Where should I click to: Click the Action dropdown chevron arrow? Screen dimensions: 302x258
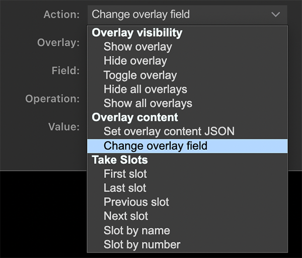[x=275, y=15]
